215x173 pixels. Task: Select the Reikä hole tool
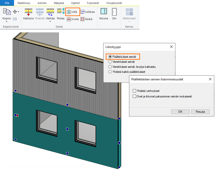[86, 19]
